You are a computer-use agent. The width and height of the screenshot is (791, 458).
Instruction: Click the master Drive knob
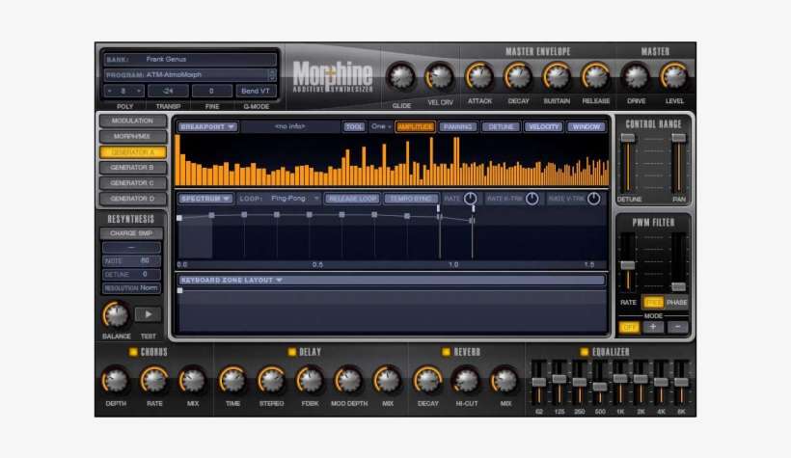(x=636, y=77)
